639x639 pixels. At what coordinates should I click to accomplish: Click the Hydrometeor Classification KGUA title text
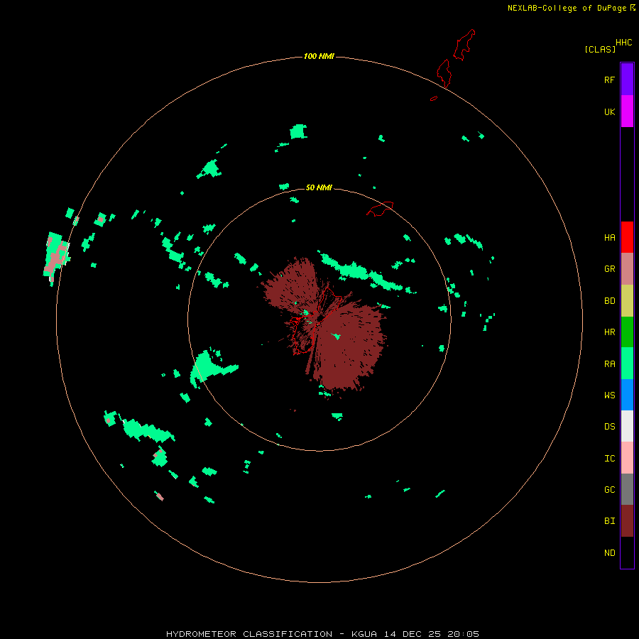click(322, 634)
